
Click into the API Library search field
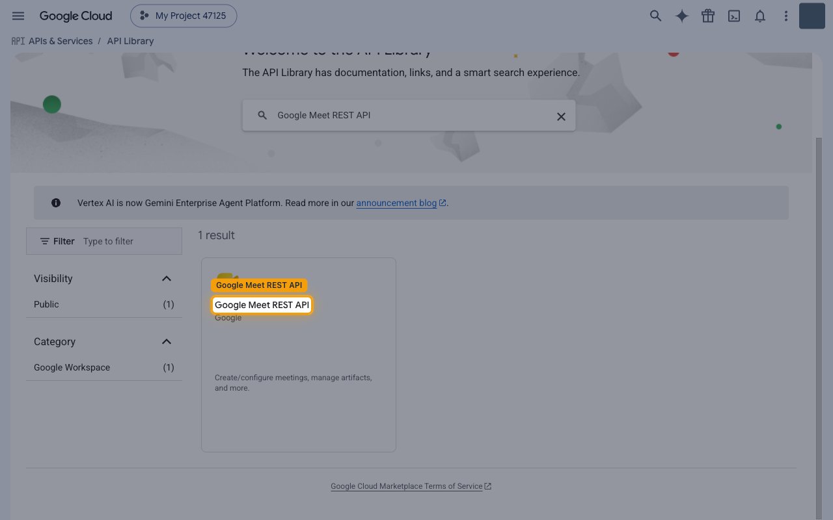pos(409,116)
